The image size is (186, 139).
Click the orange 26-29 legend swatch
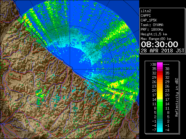click(x=160, y=82)
